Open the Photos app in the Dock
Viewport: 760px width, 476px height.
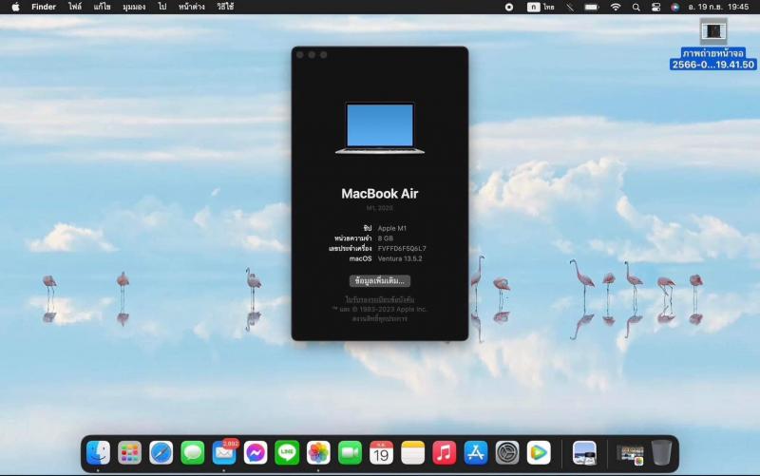click(x=318, y=453)
